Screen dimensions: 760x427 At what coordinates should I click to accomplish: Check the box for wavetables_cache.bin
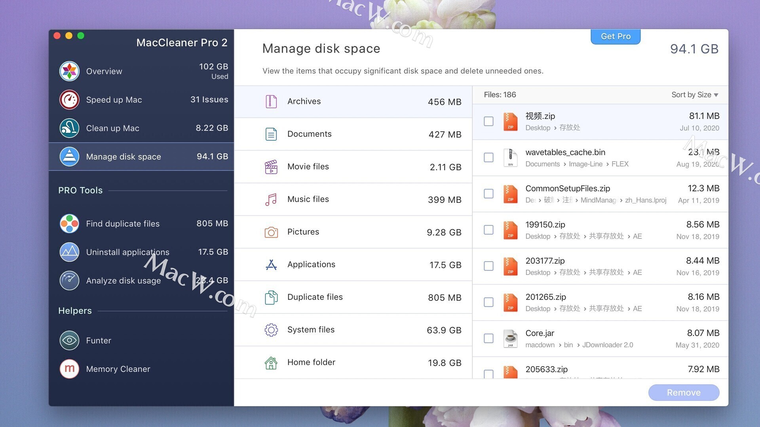coord(488,157)
